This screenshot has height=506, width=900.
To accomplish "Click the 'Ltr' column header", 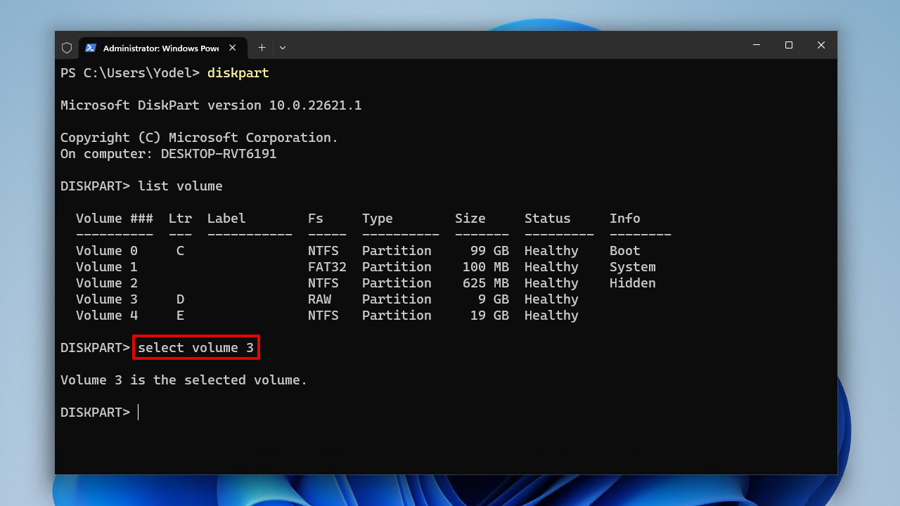I will coord(180,219).
